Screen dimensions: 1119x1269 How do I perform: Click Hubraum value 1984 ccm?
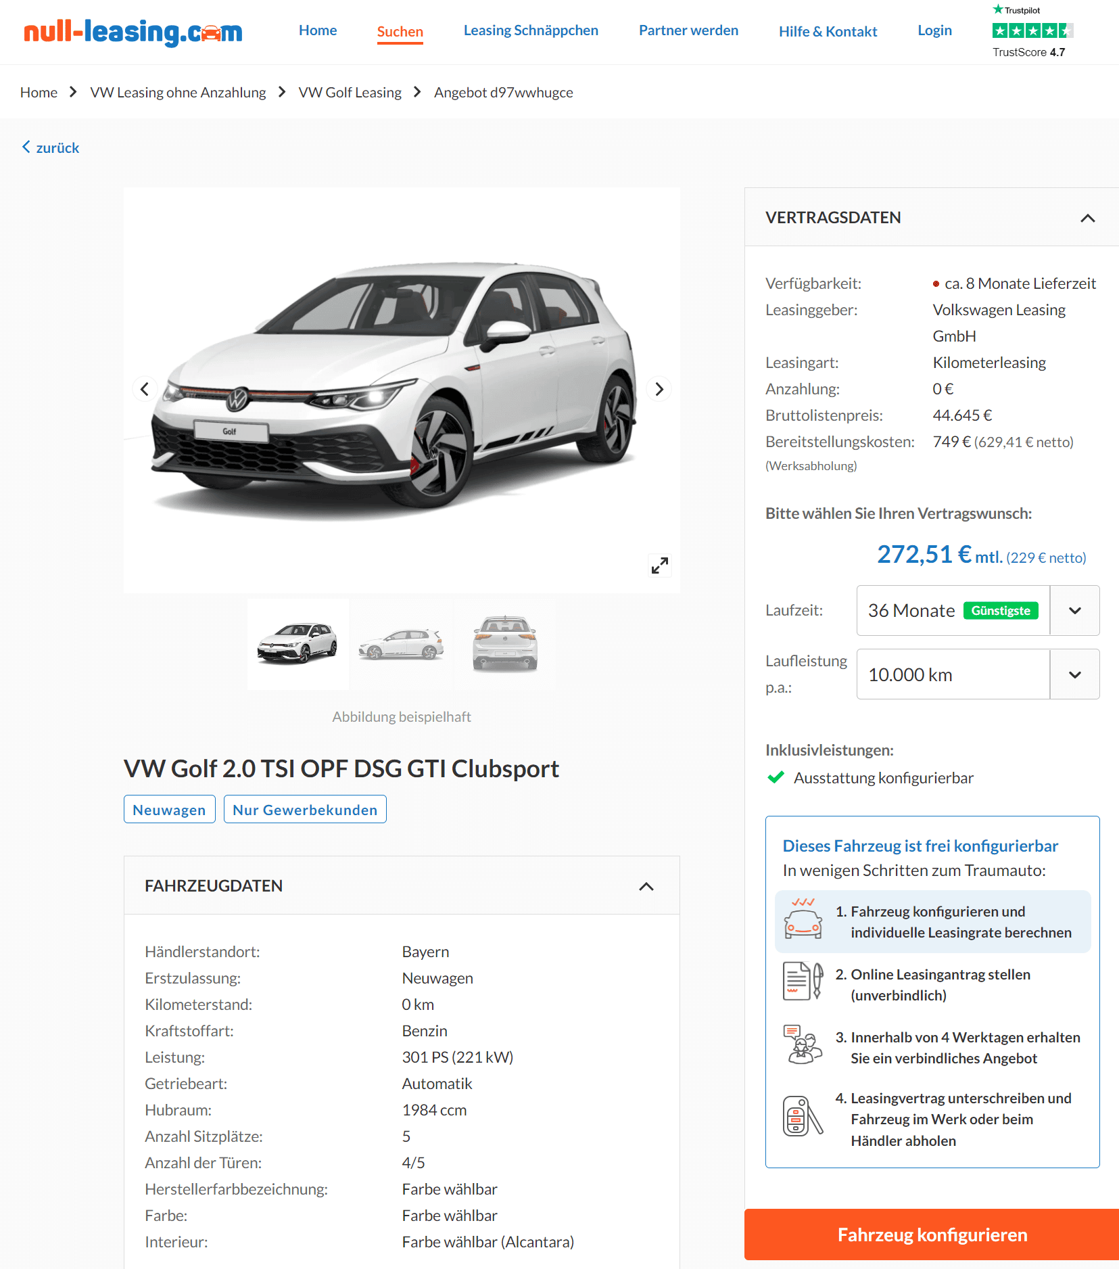click(434, 1111)
